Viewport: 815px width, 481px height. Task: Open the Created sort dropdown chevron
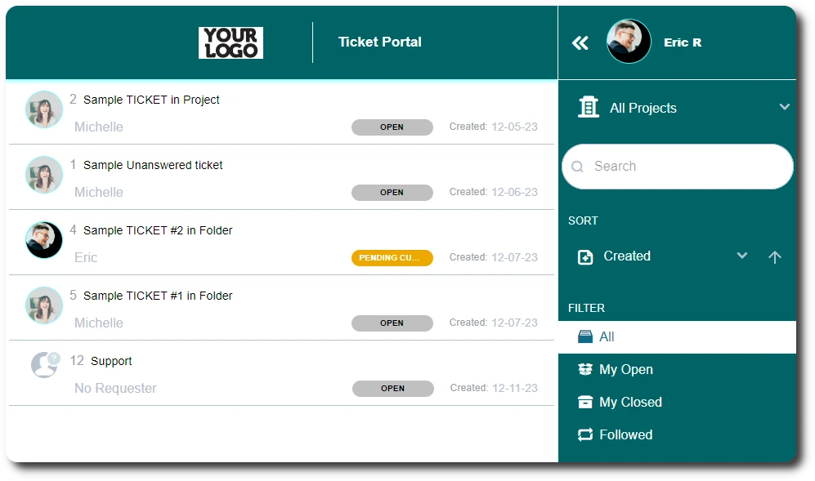[x=741, y=256]
